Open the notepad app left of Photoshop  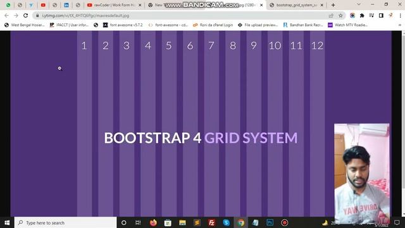click(256, 222)
